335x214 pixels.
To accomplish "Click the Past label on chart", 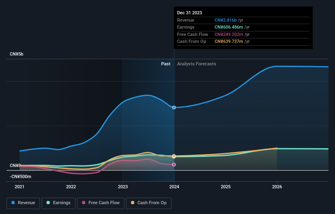I will pyautogui.click(x=166, y=64).
